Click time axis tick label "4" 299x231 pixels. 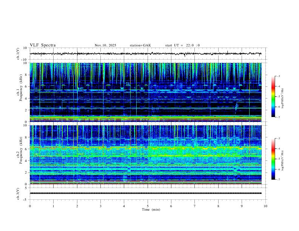(x=124, y=206)
